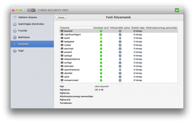Click the 185.6 KB file size value
194x123 pixels.
pyautogui.click(x=99, y=90)
